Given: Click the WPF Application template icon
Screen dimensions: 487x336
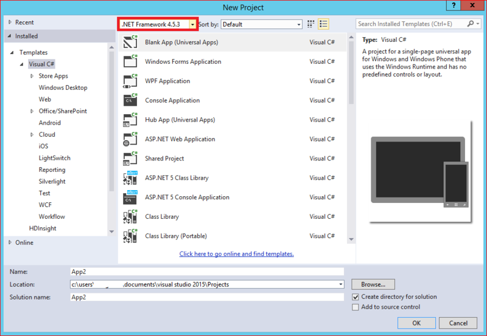Looking at the screenshot, I should 130,81.
